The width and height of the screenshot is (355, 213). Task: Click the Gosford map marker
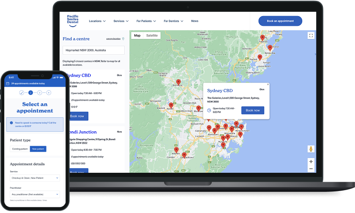[x=260, y=57]
